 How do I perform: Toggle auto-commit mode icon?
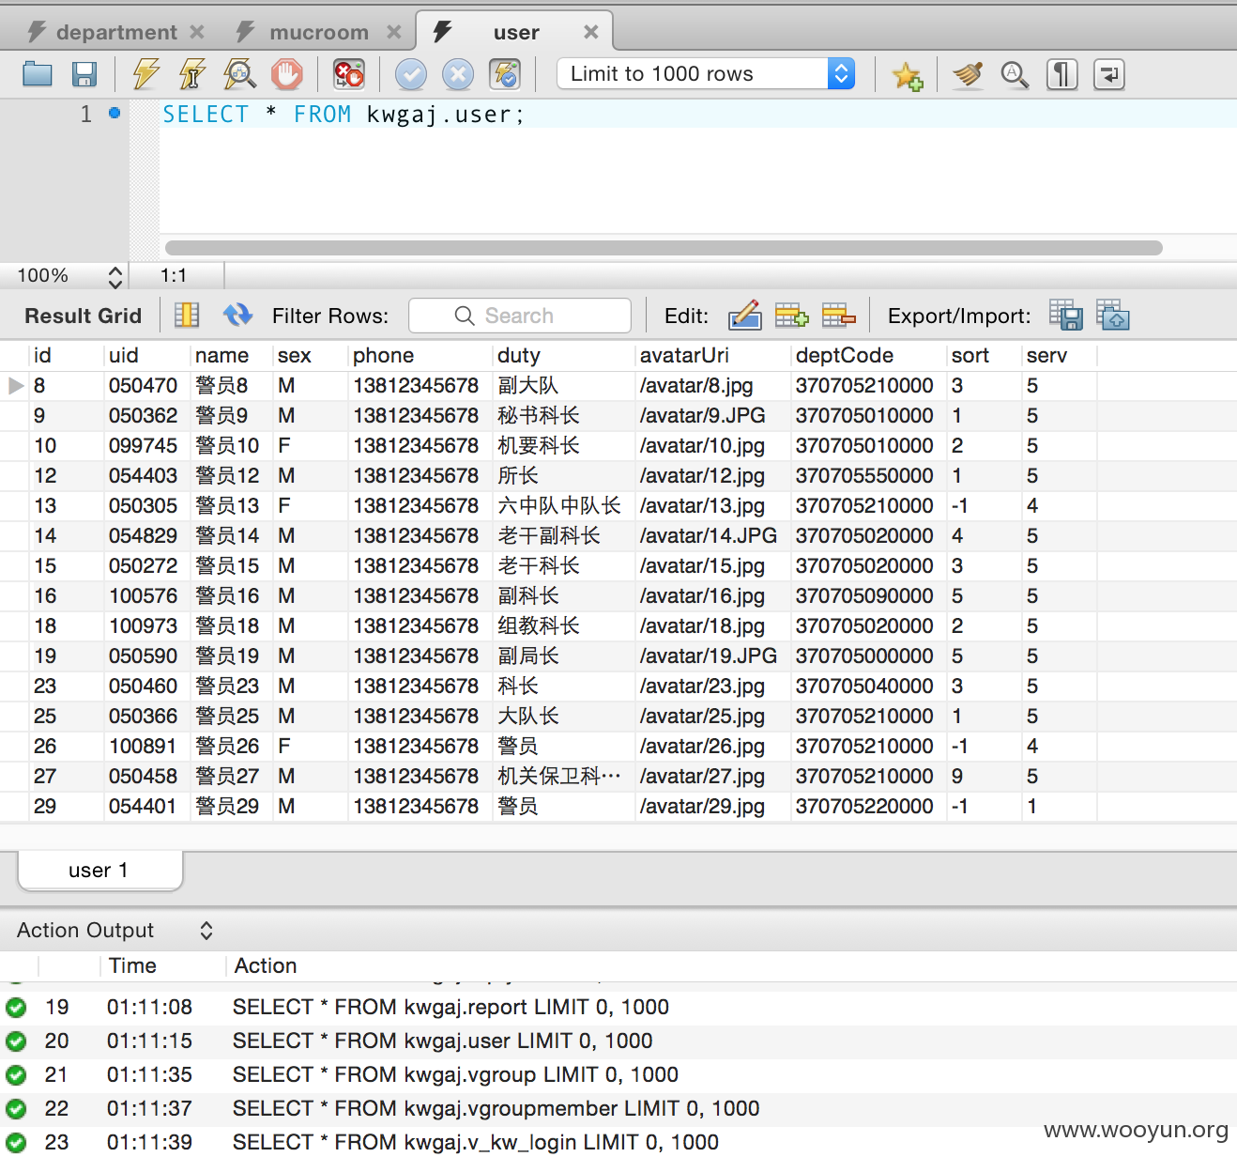[505, 74]
